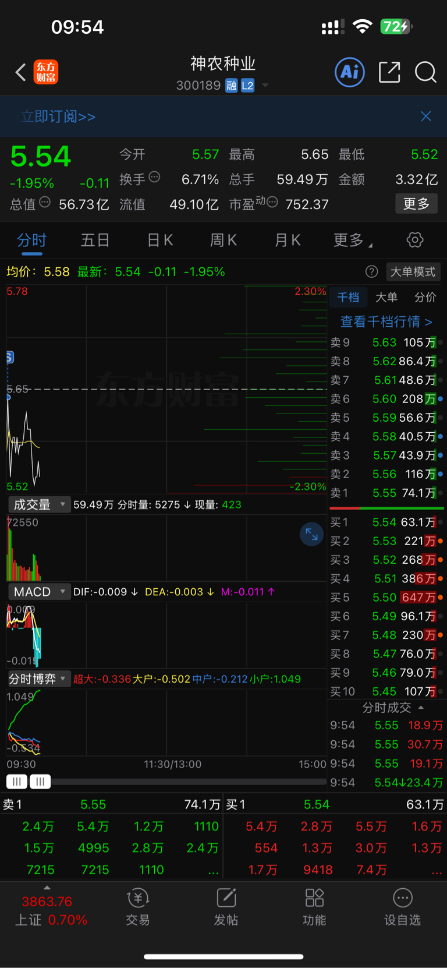Tap the bottom 买1 5.54 63.1万 summary
This screenshot has width=447, height=968.
335,804
